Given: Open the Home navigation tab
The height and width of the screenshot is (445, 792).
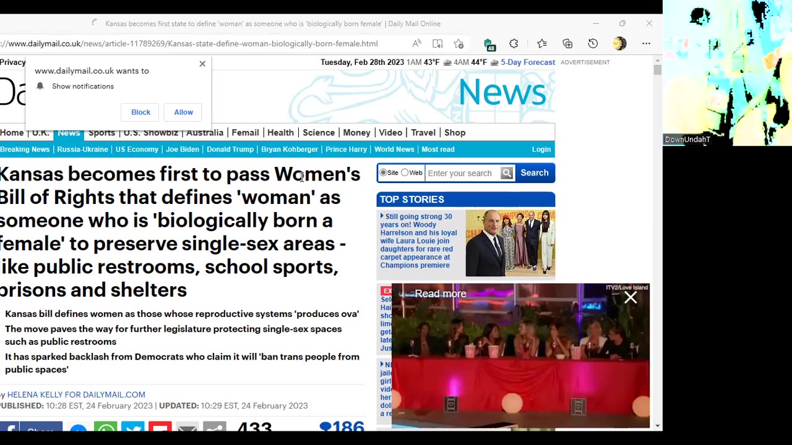Looking at the screenshot, I should (12, 132).
